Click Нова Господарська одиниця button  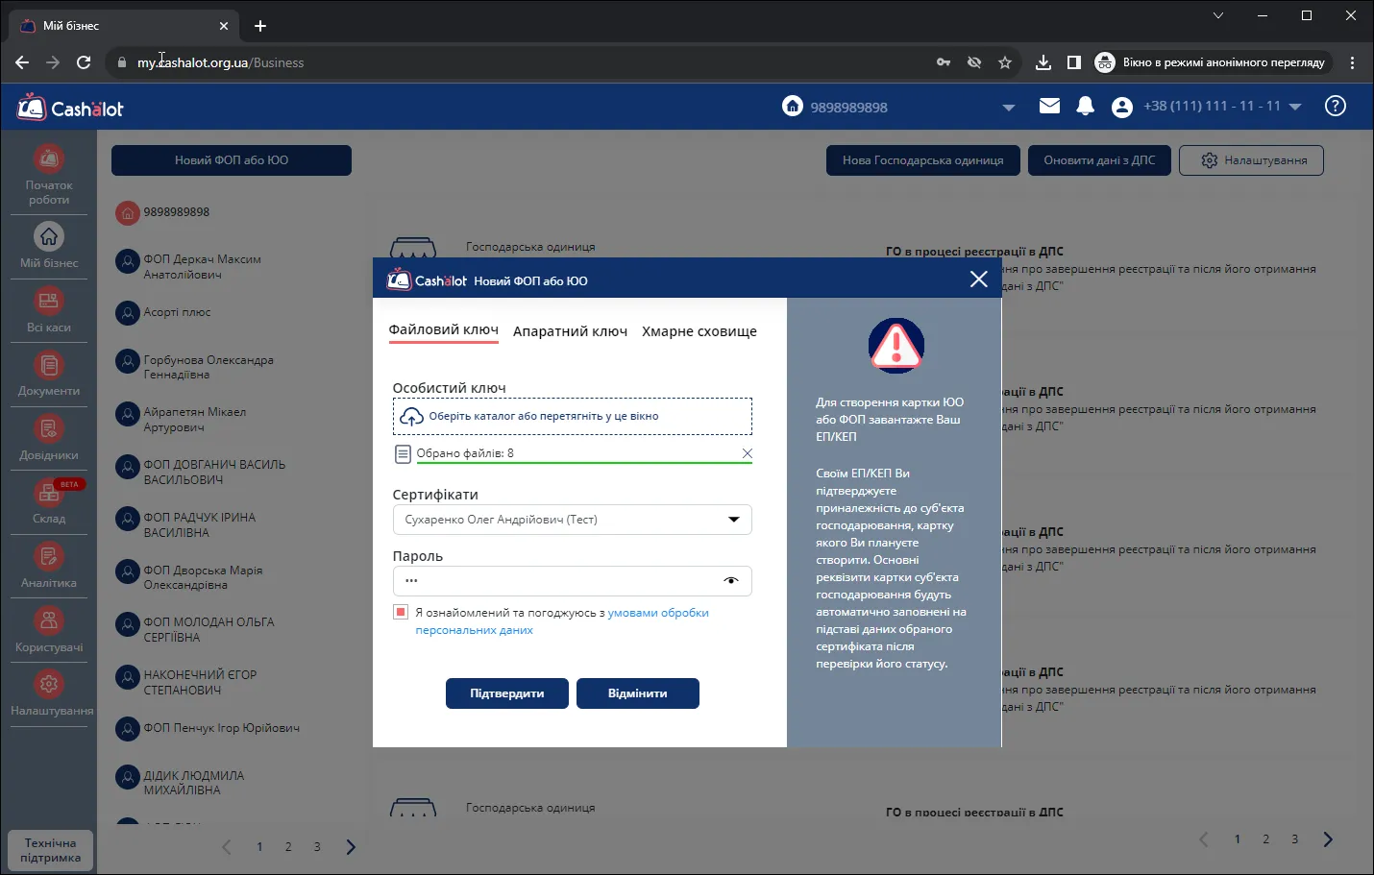pyautogui.click(x=923, y=160)
